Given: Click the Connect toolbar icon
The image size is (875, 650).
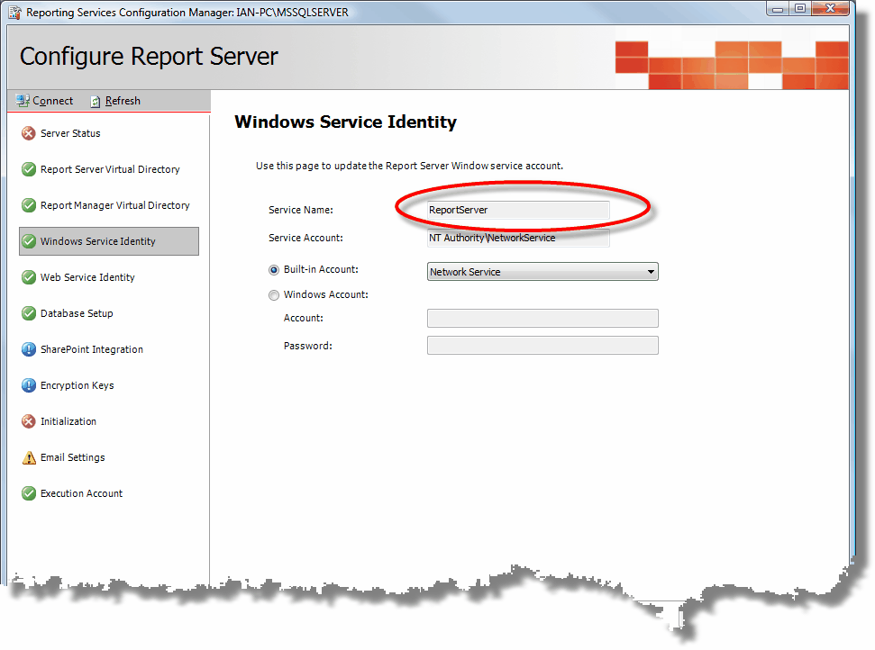Looking at the screenshot, I should [x=23, y=101].
